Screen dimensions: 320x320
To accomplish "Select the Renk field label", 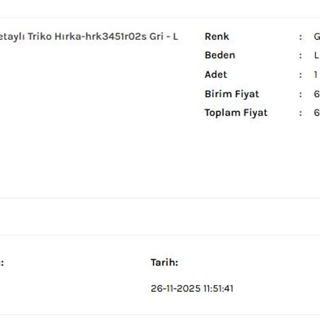I will tap(217, 37).
